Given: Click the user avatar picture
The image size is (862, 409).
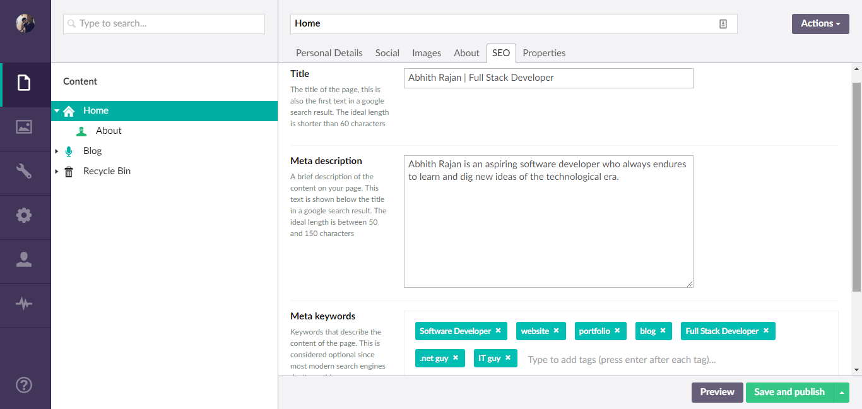Looking at the screenshot, I should pyautogui.click(x=25, y=23).
